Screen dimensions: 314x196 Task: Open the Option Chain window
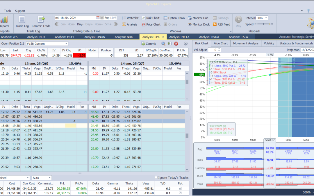(174, 18)
